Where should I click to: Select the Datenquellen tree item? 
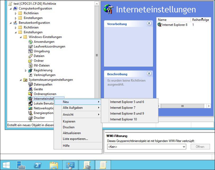click(43, 84)
